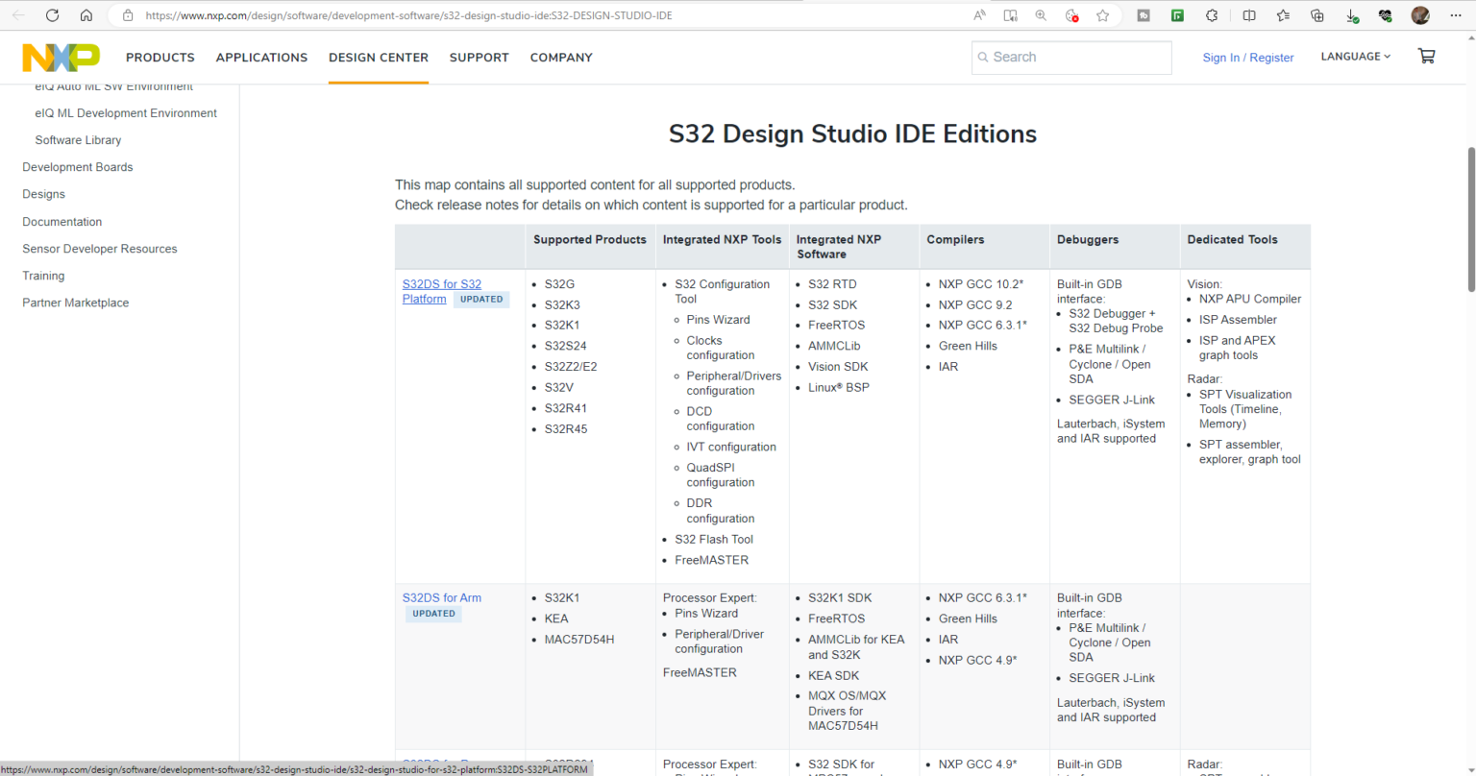Click 'Supported Products' column header
Viewport: 1476px width, 776px height.
pyautogui.click(x=590, y=239)
